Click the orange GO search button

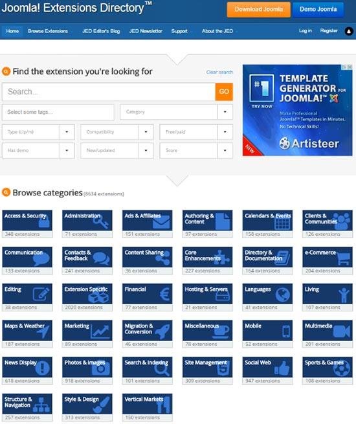[x=224, y=92]
